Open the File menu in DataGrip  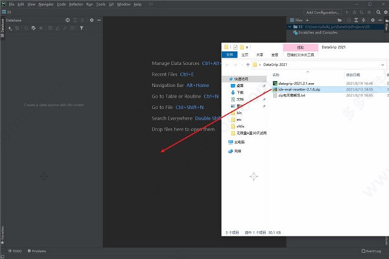[12, 5]
